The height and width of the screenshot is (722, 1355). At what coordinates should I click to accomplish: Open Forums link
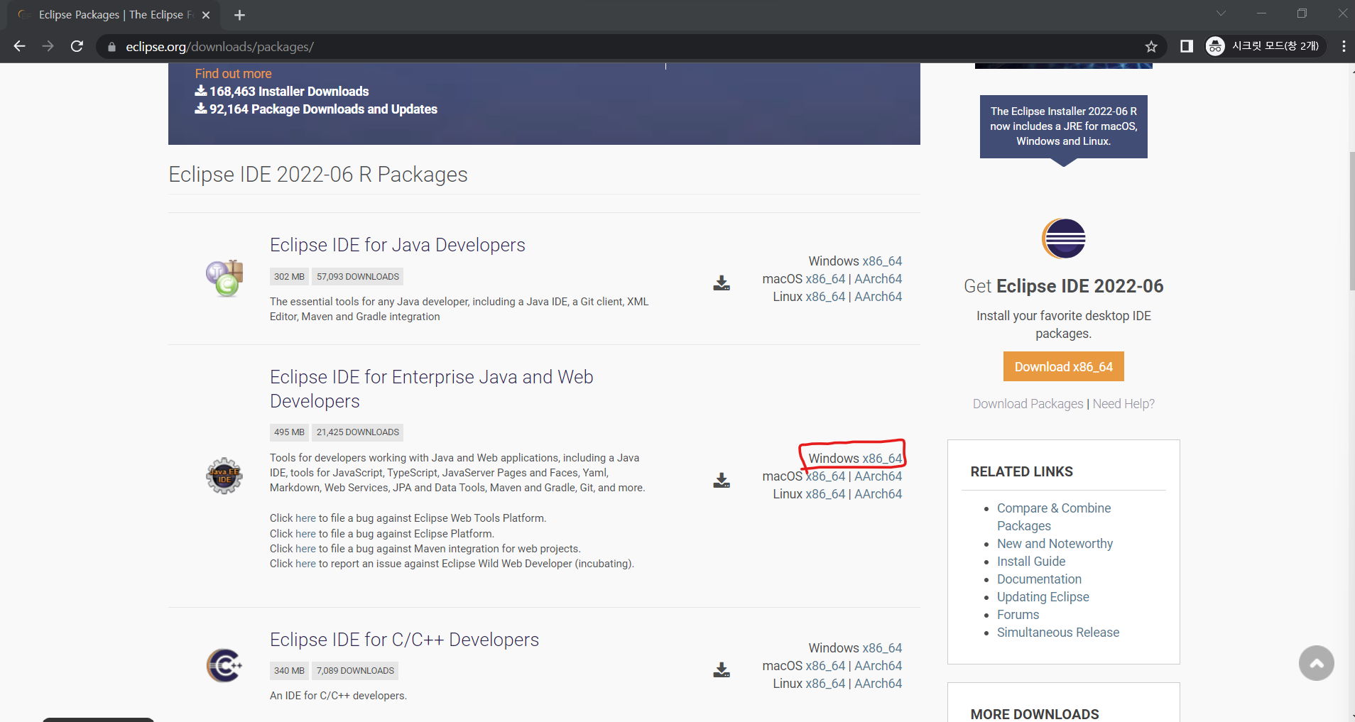point(1018,615)
